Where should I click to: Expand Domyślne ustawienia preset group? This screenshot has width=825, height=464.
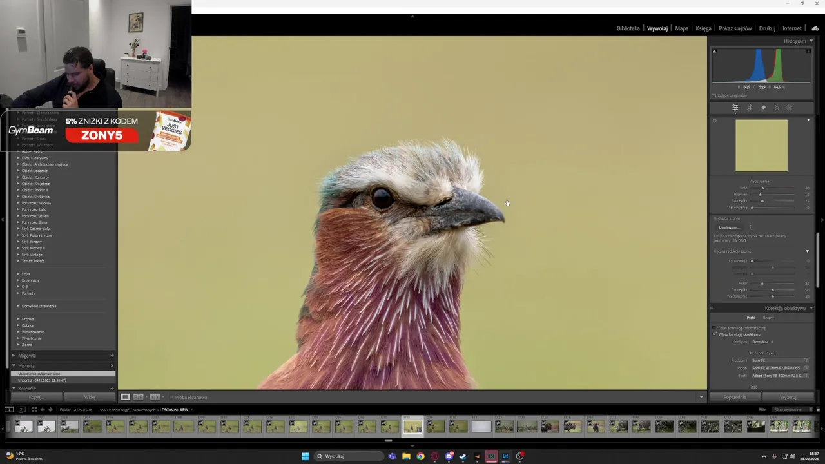[18, 306]
